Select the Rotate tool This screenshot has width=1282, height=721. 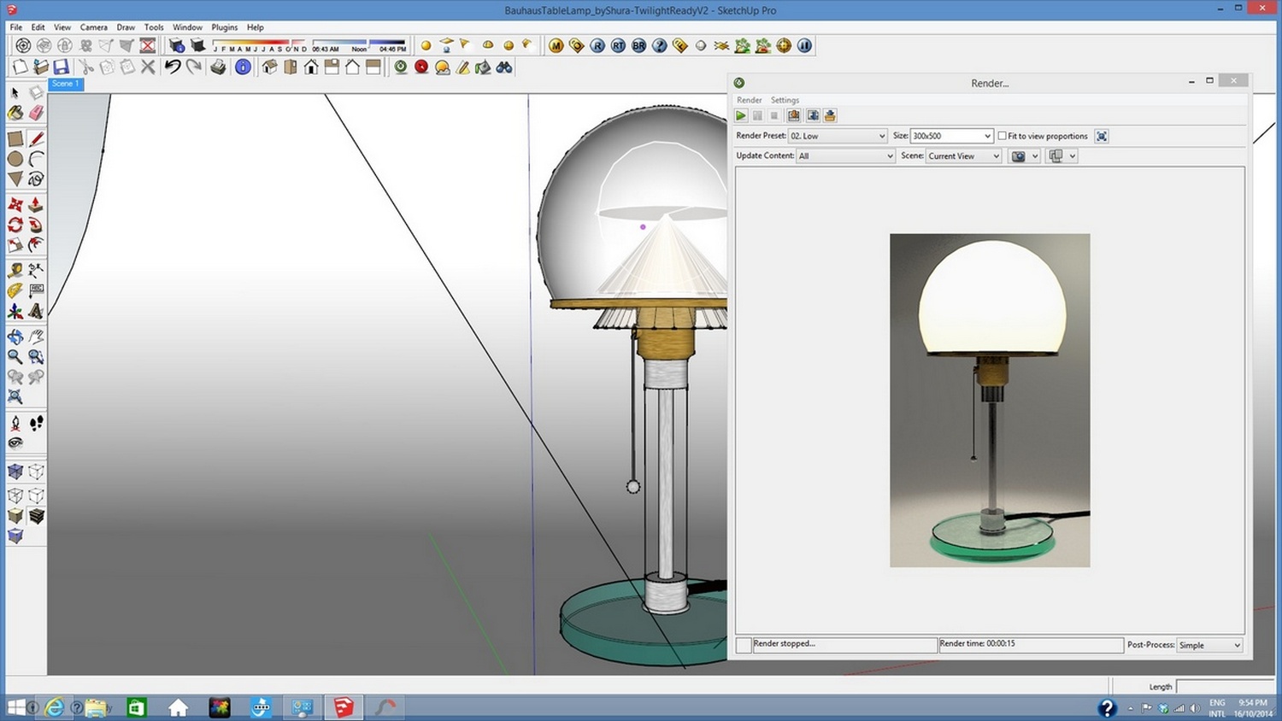15,225
